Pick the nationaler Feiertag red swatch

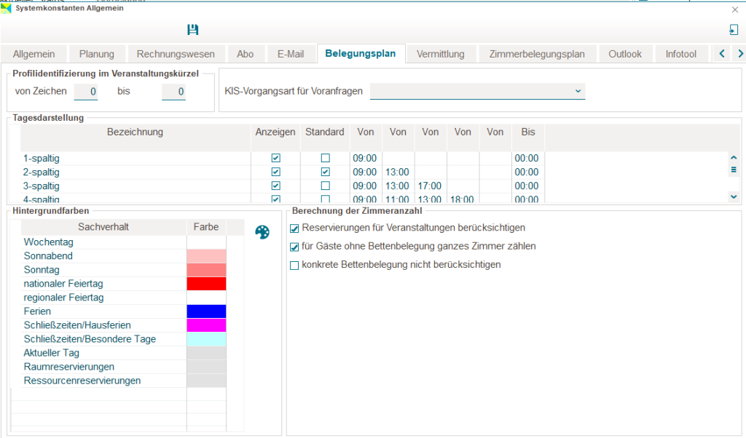(206, 284)
